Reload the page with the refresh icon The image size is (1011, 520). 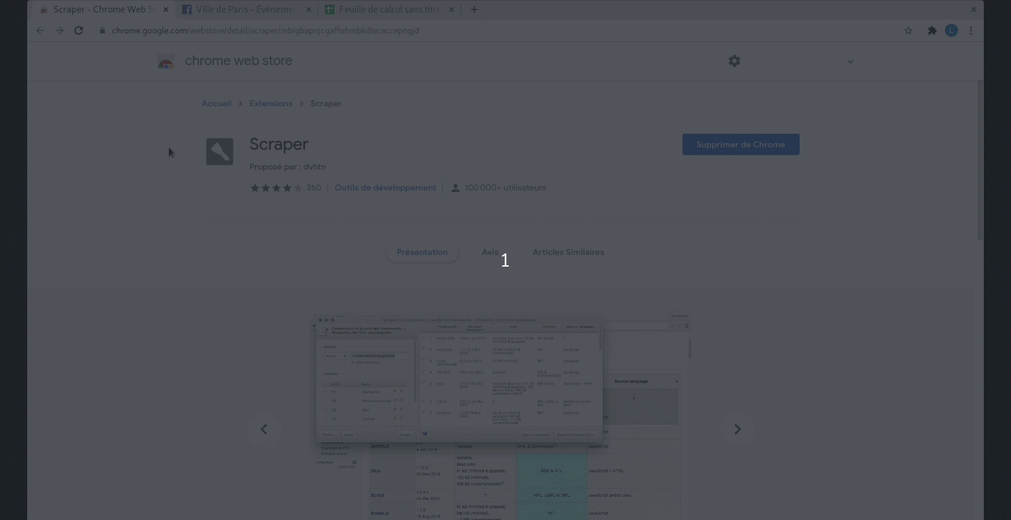[x=78, y=30]
